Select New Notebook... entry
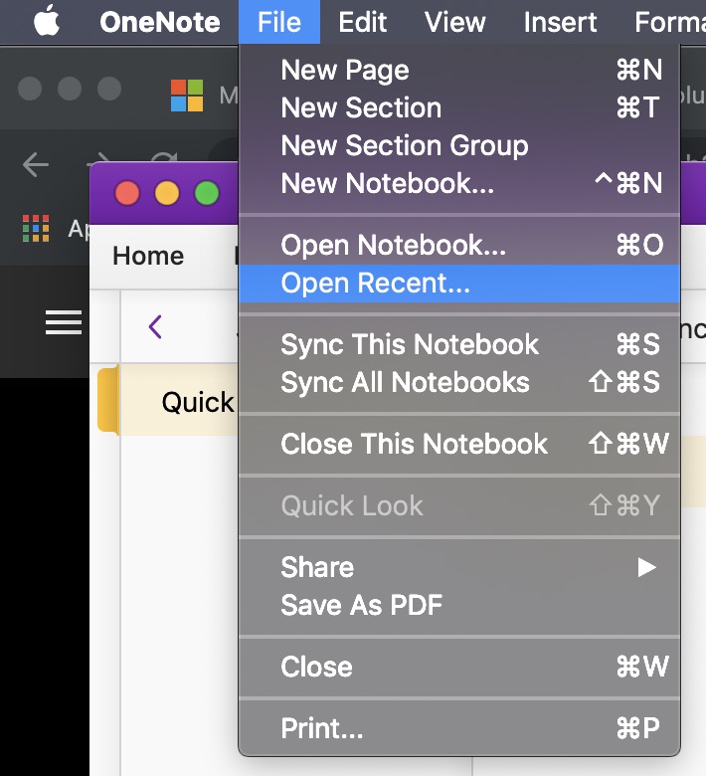706x776 pixels. [459, 183]
